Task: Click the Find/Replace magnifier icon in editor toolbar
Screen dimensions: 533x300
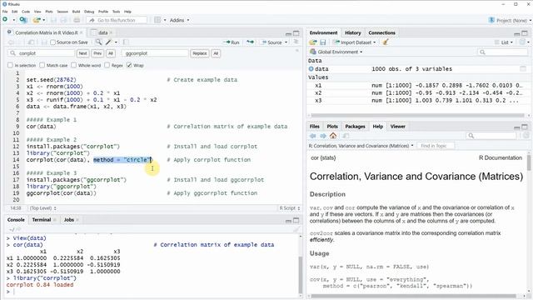Action: [x=98, y=42]
